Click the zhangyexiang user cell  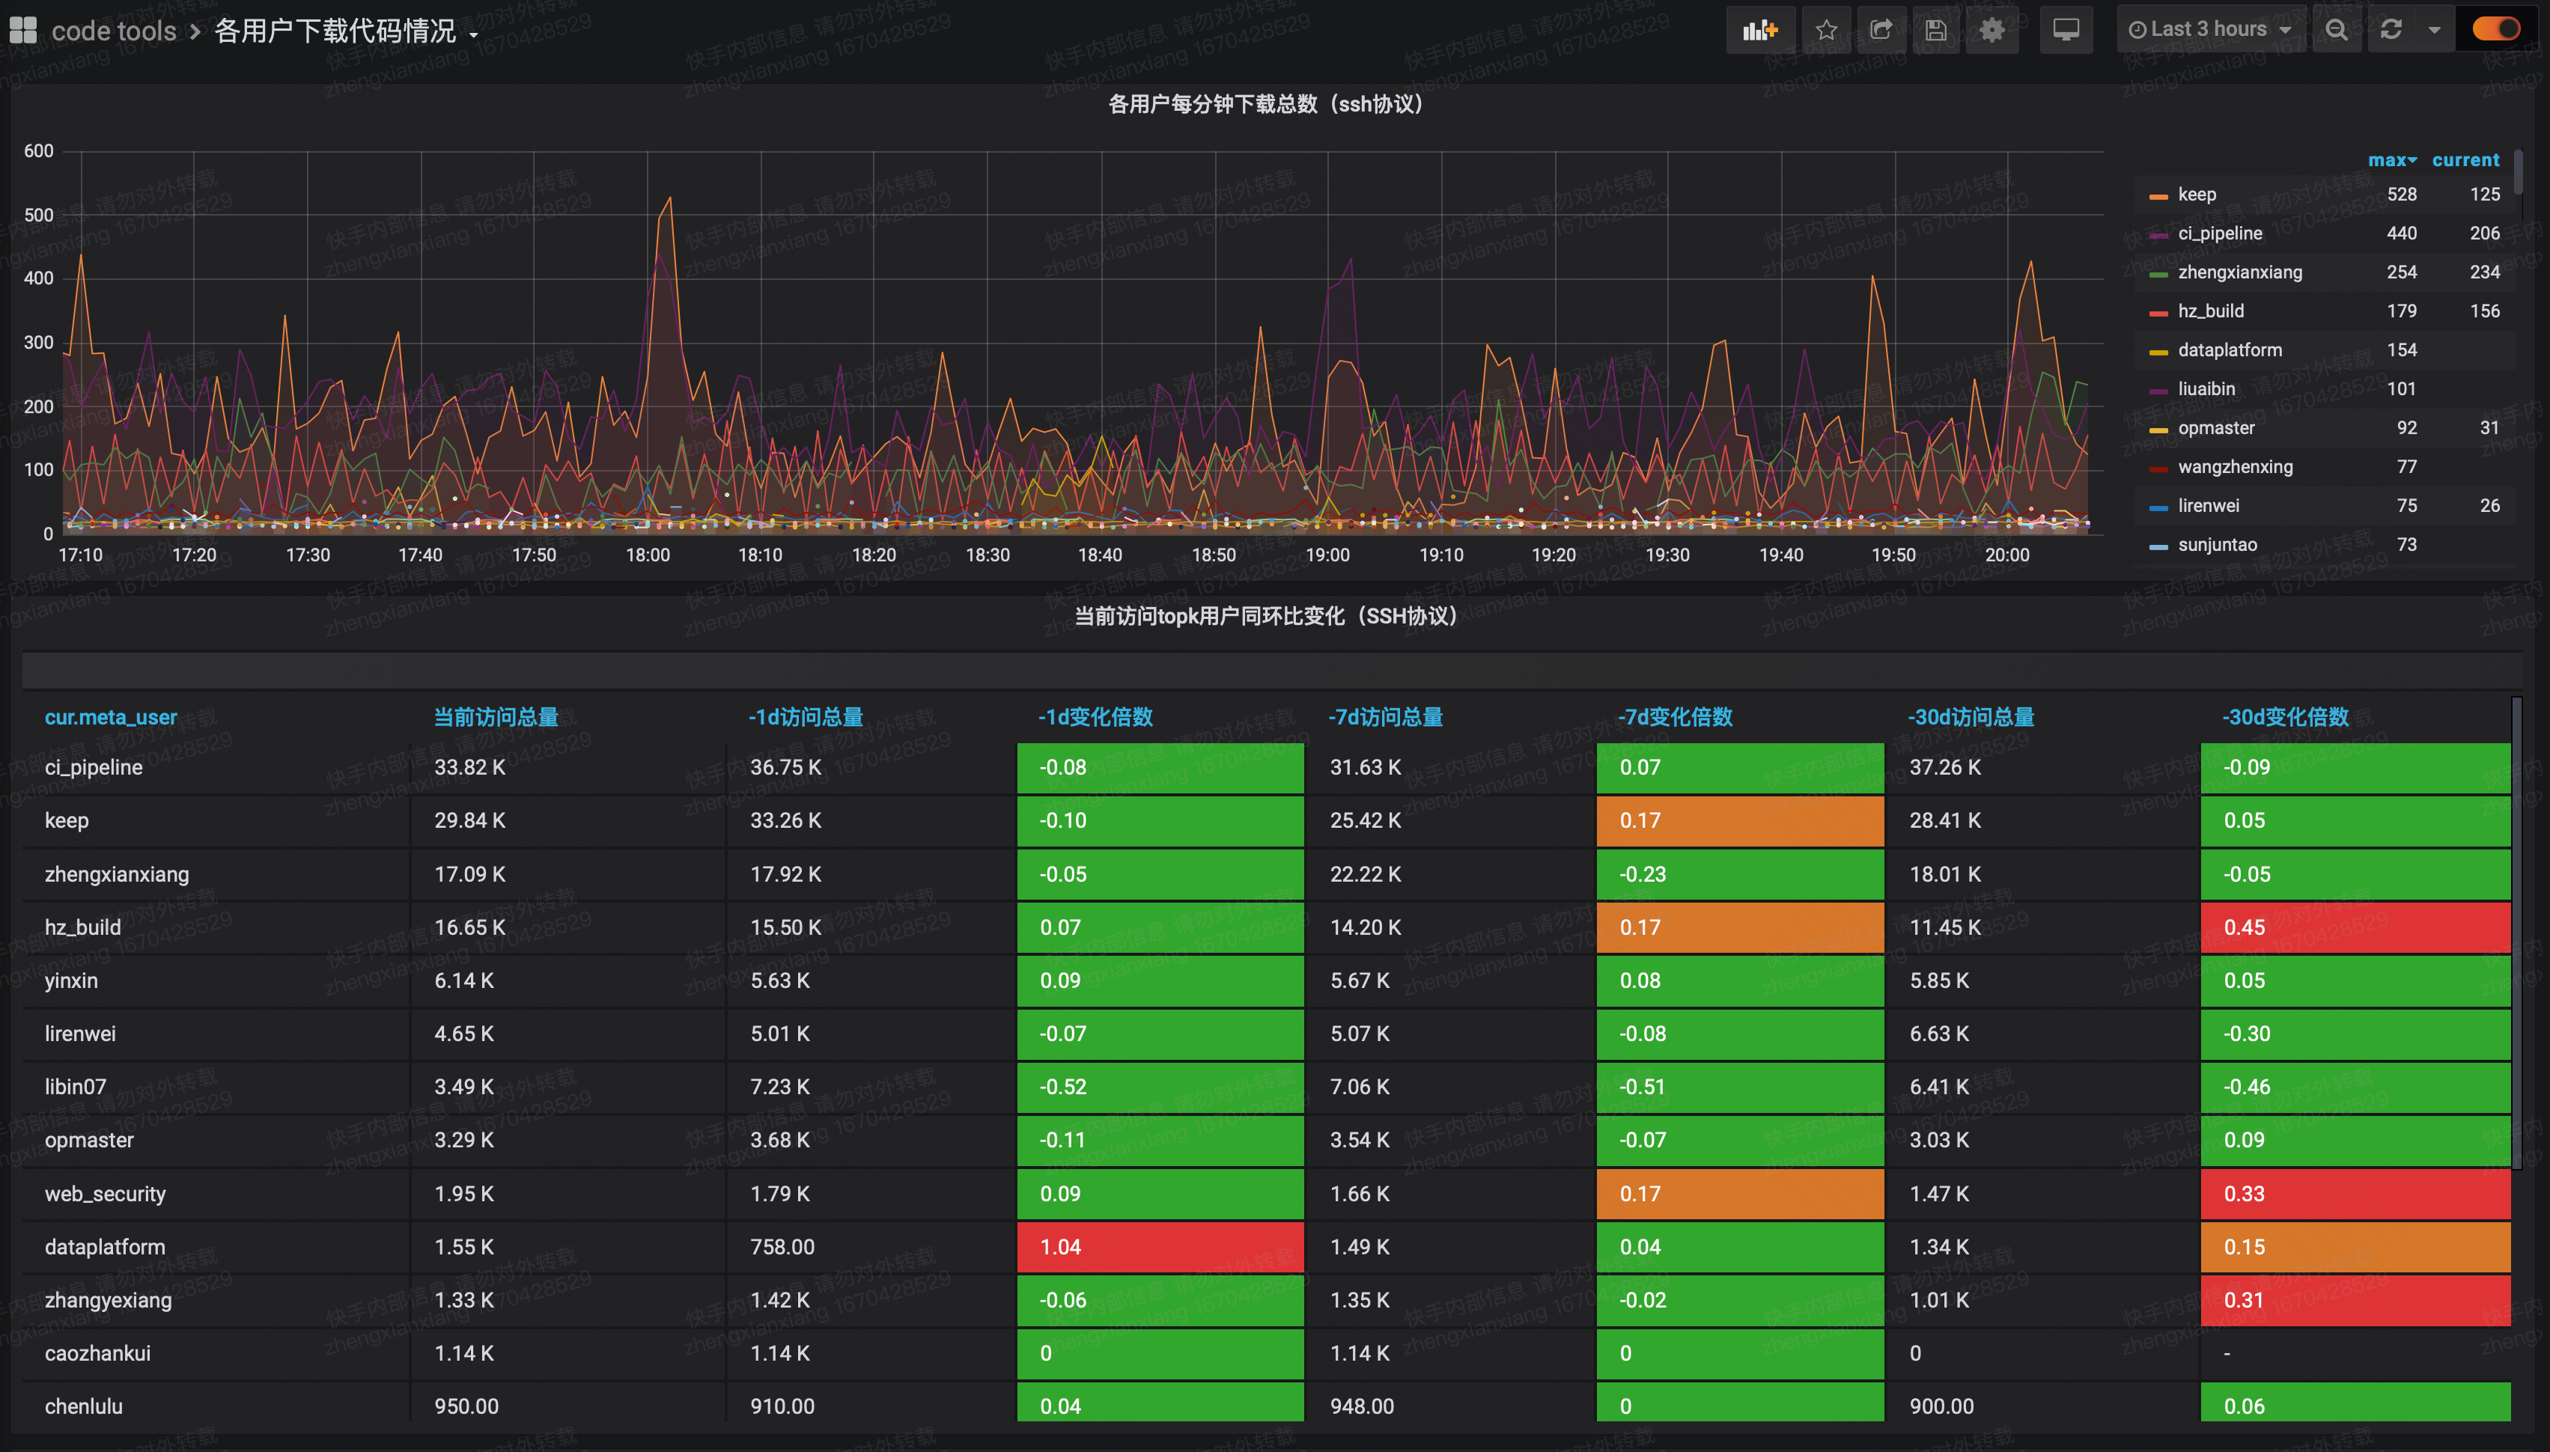click(216, 1300)
